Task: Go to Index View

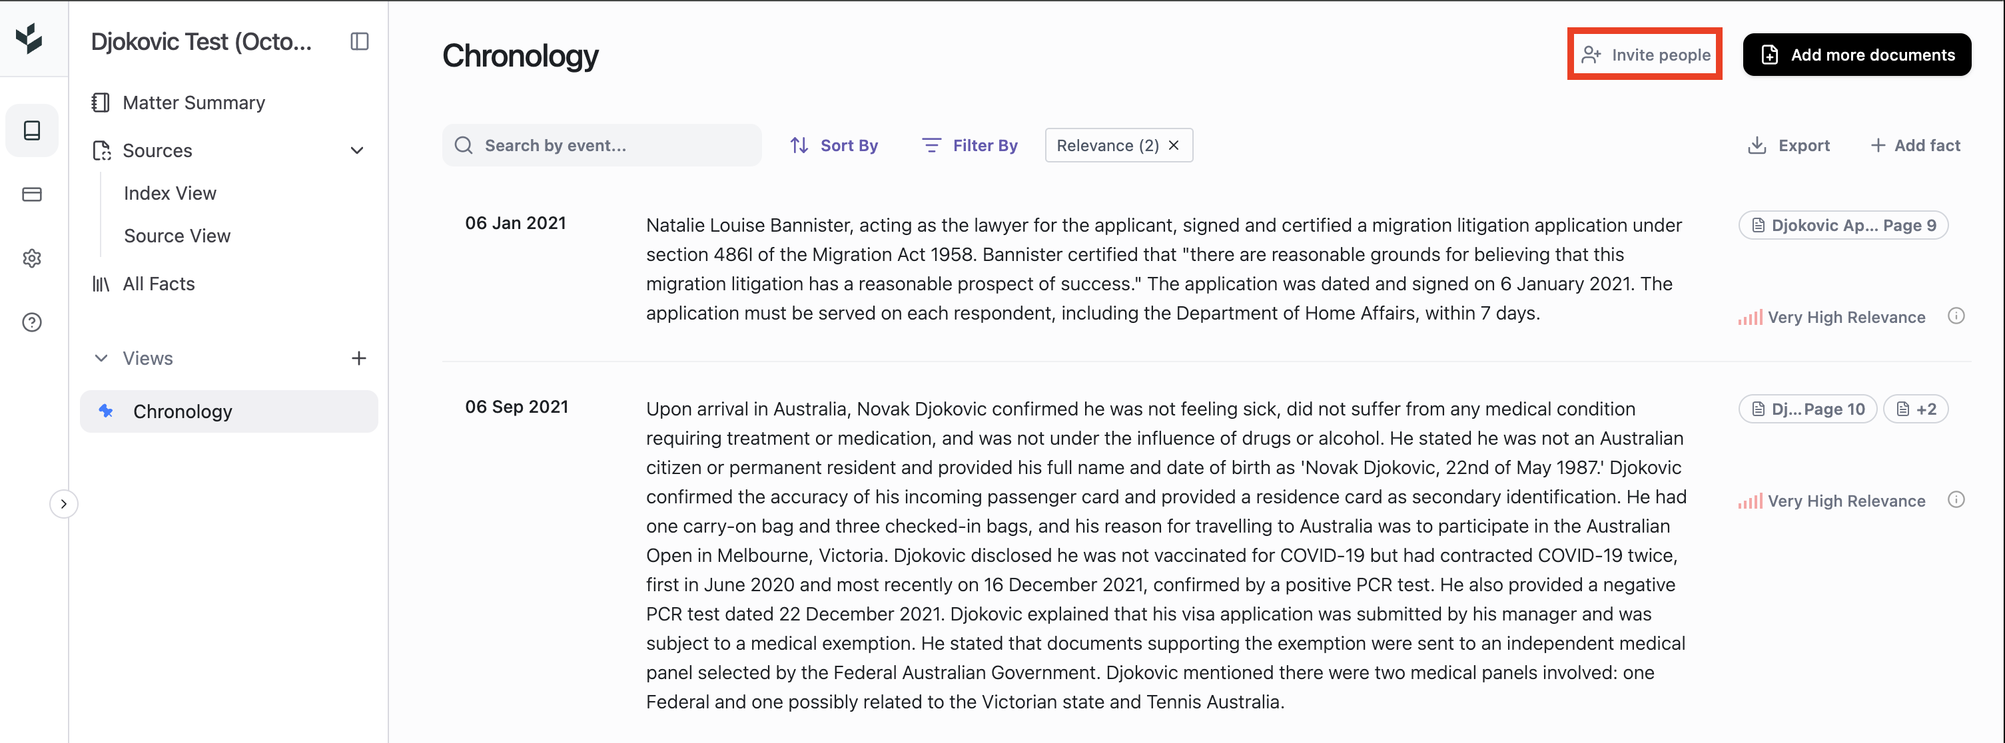Action: [170, 193]
